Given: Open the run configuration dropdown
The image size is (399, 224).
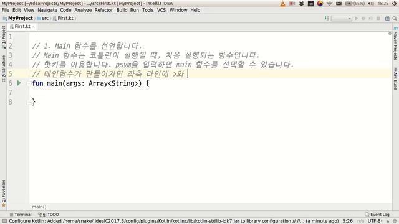Looking at the screenshot, I should [x=342, y=18].
